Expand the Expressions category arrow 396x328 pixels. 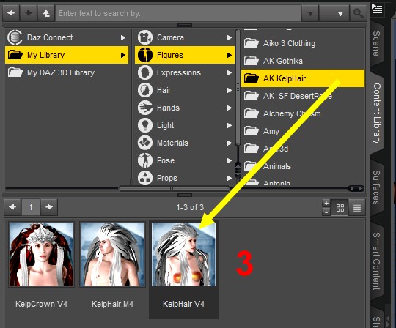tap(230, 73)
